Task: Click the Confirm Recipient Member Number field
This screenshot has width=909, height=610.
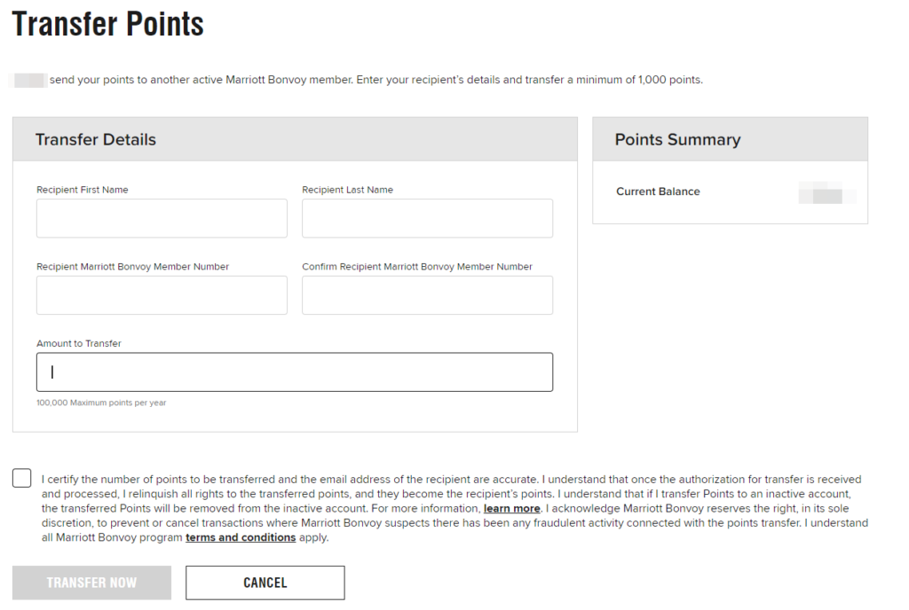Action: [x=427, y=295]
